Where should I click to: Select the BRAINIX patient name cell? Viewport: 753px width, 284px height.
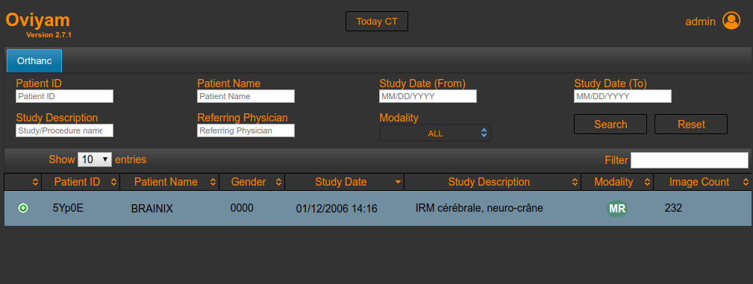(151, 209)
